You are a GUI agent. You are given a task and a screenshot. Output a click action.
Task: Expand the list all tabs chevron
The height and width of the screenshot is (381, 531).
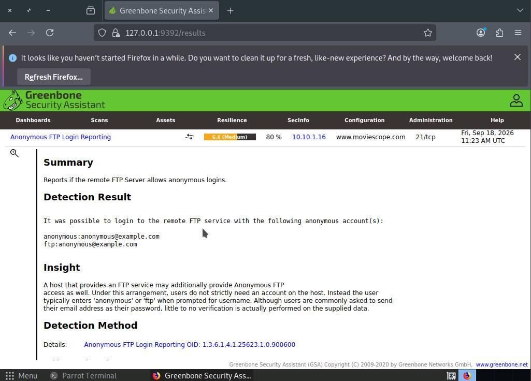tap(520, 10)
